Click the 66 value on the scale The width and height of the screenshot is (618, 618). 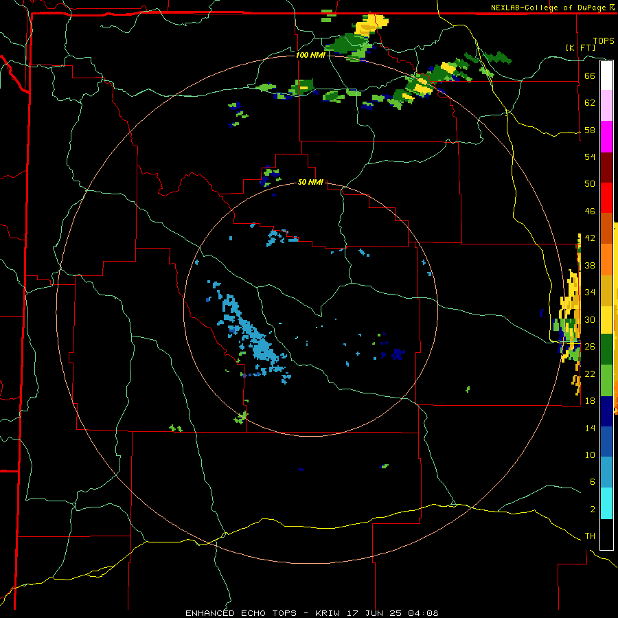point(590,76)
